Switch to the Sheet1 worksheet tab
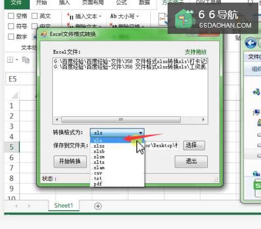This screenshot has height=229, width=261. point(64,206)
